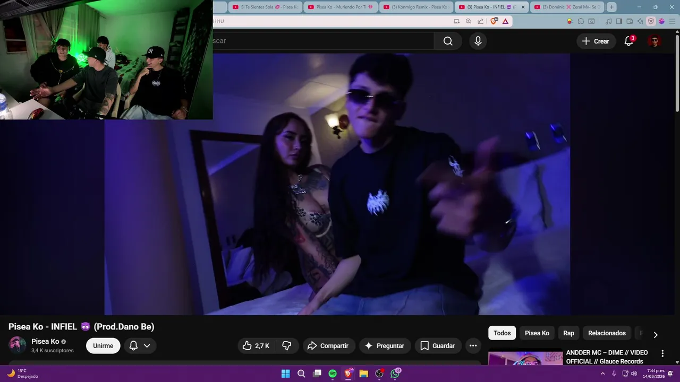Click the Preguntar ask button
This screenshot has height=382, width=680.
pos(385,346)
